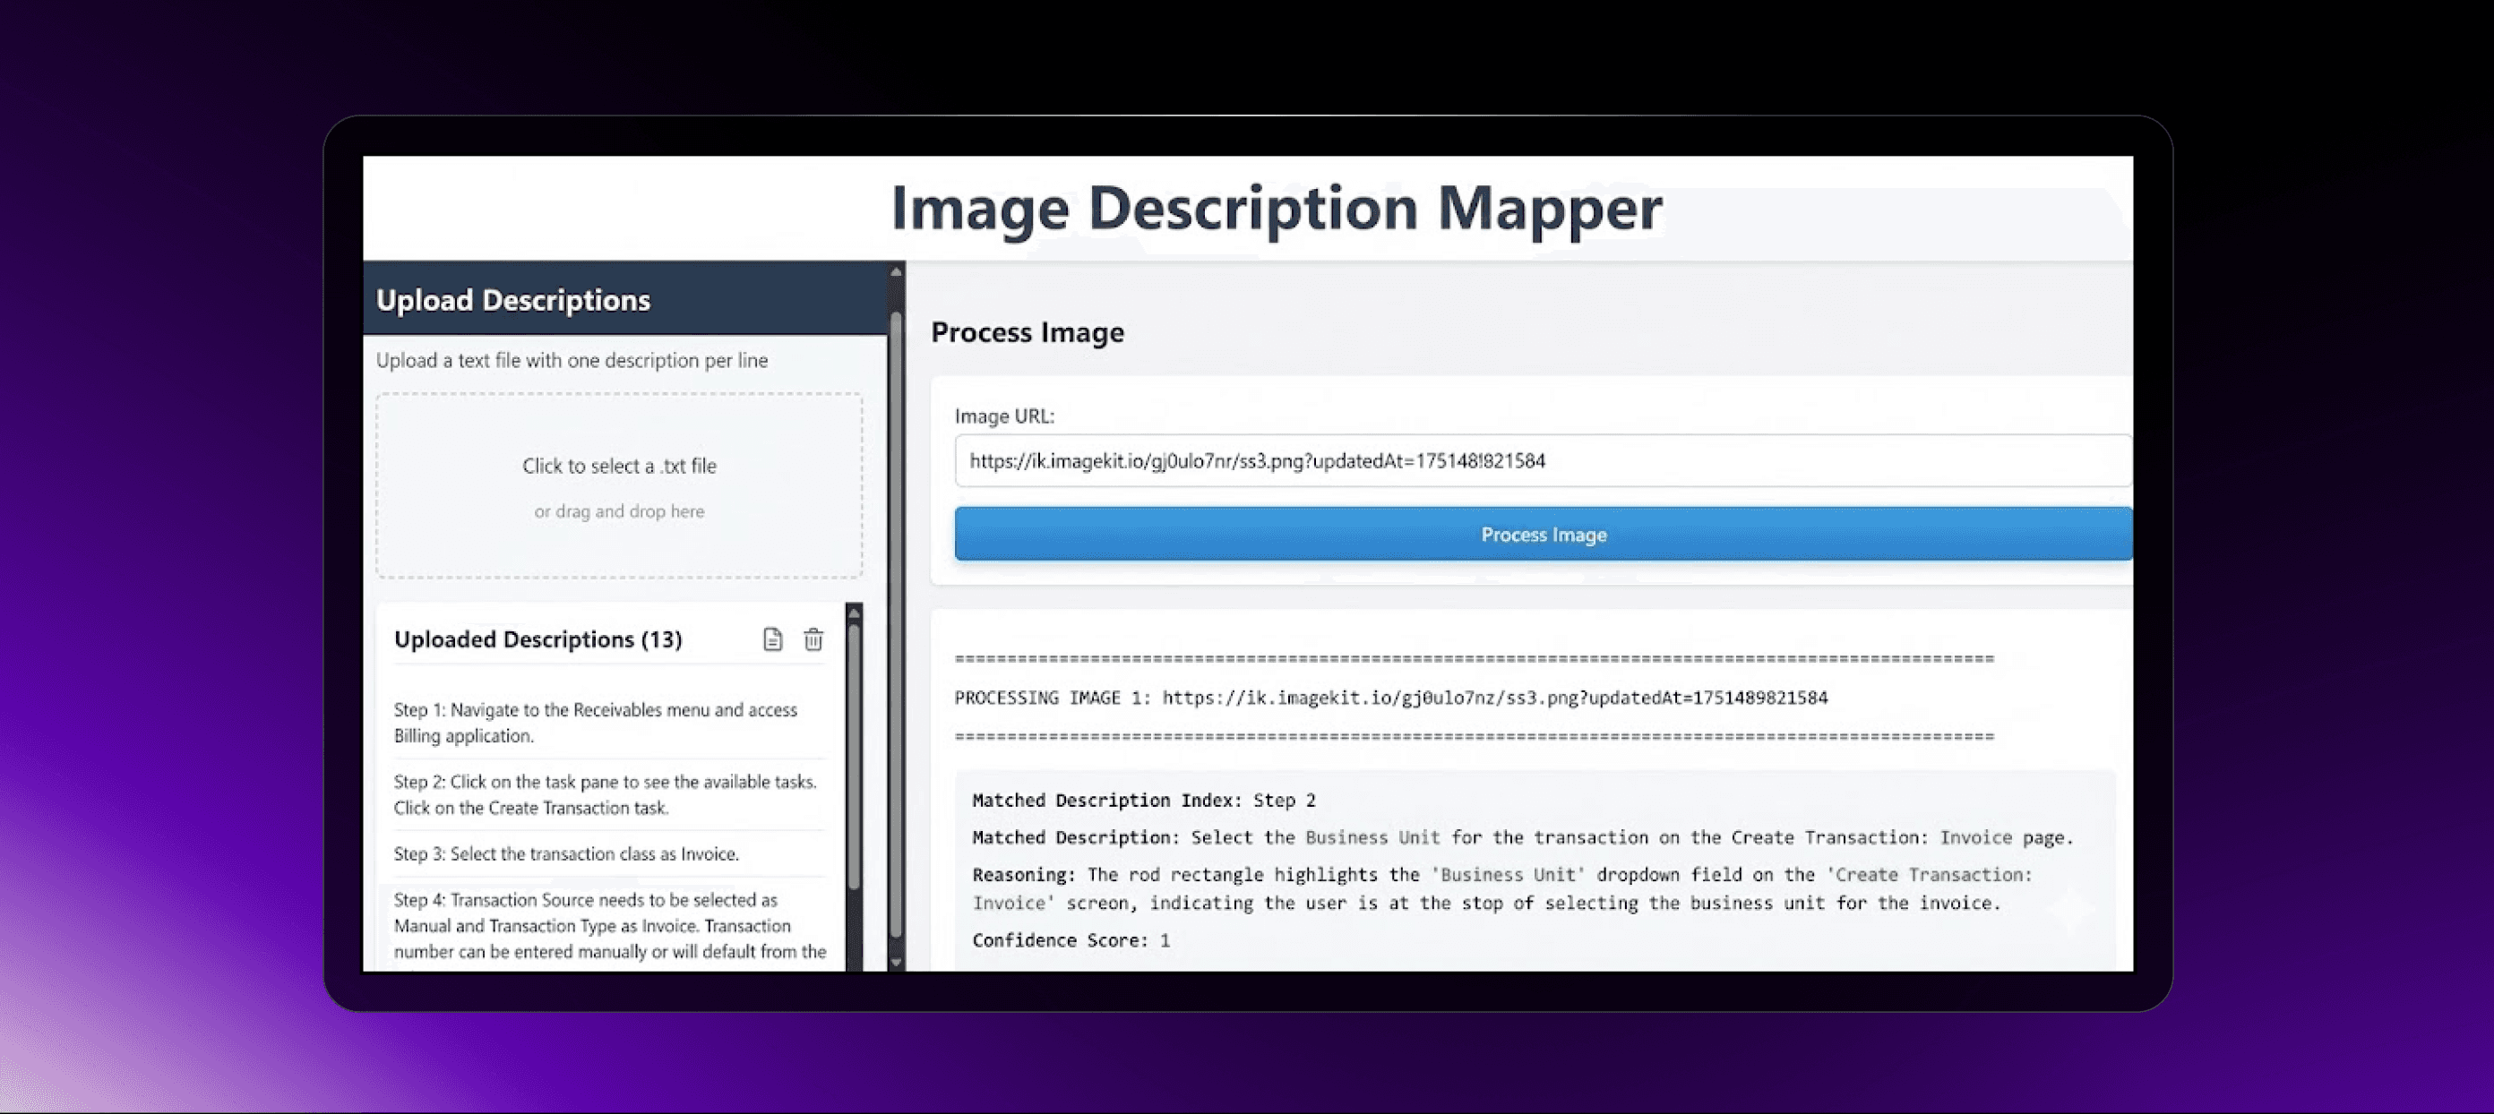Click the trash icon to delete descriptions
The width and height of the screenshot is (2494, 1114).
[813, 638]
